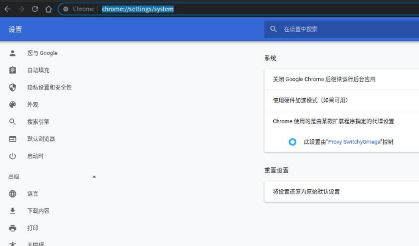
Task: Open the 搜索引擎 settings
Action: 38,121
